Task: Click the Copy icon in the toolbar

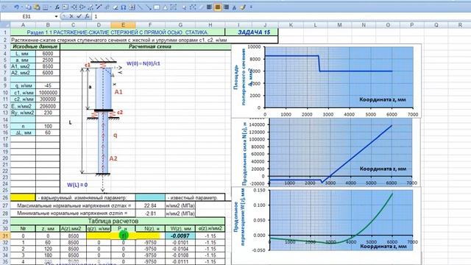Action: [x=28, y=7]
